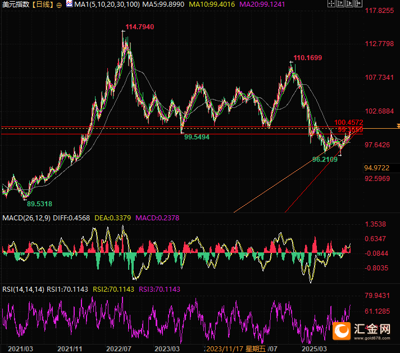This screenshot has width=400, height=353.
Task: Click the MACD:0.2378 value
Action: tap(157, 218)
